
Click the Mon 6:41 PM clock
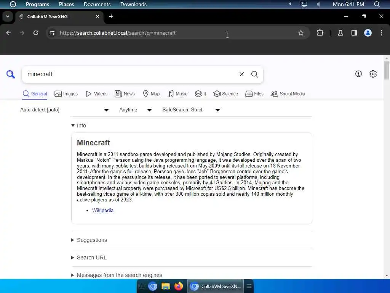[x=348, y=4]
